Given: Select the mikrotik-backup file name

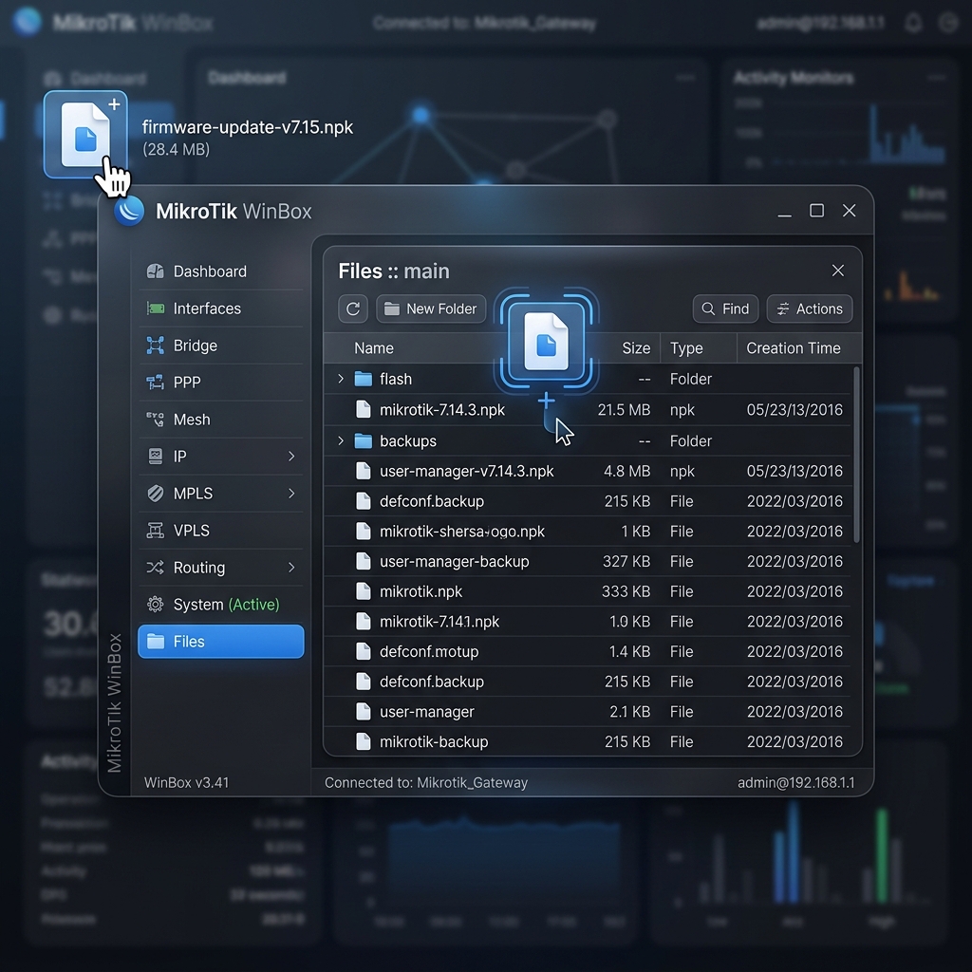Looking at the screenshot, I should (434, 742).
